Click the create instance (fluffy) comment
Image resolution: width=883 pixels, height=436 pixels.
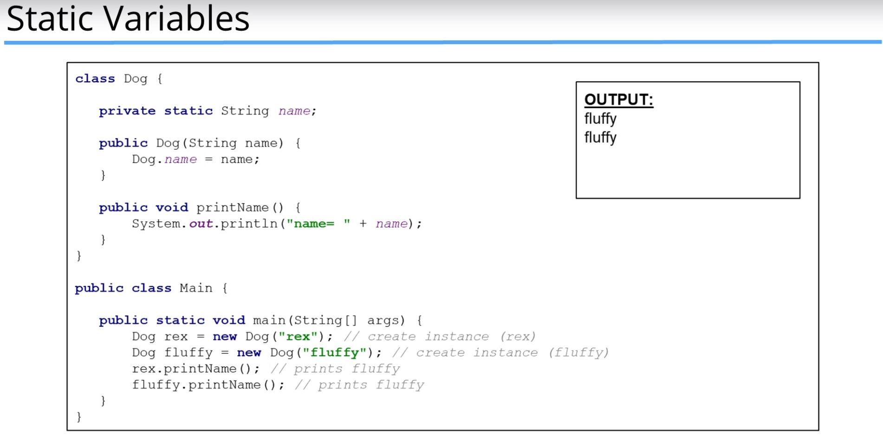click(499, 353)
